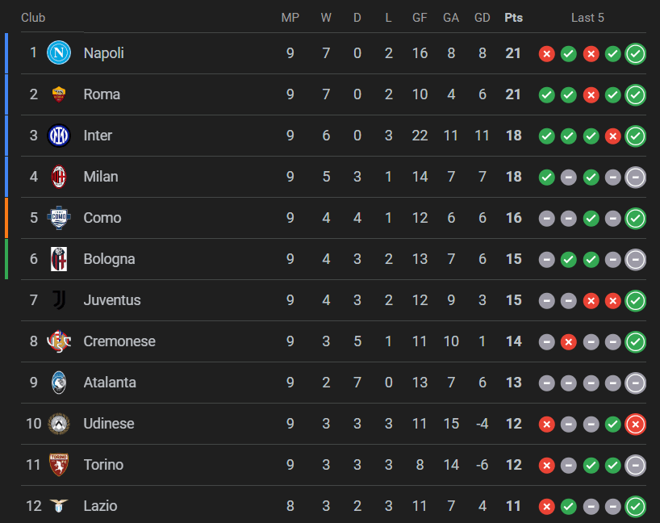Click the Milan crest icon
Image resolution: width=660 pixels, height=523 pixels.
(59, 177)
